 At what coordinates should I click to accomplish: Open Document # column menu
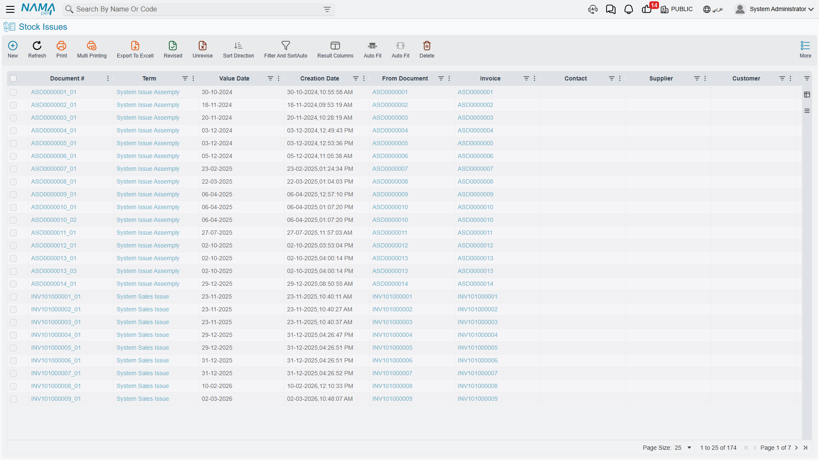point(108,78)
